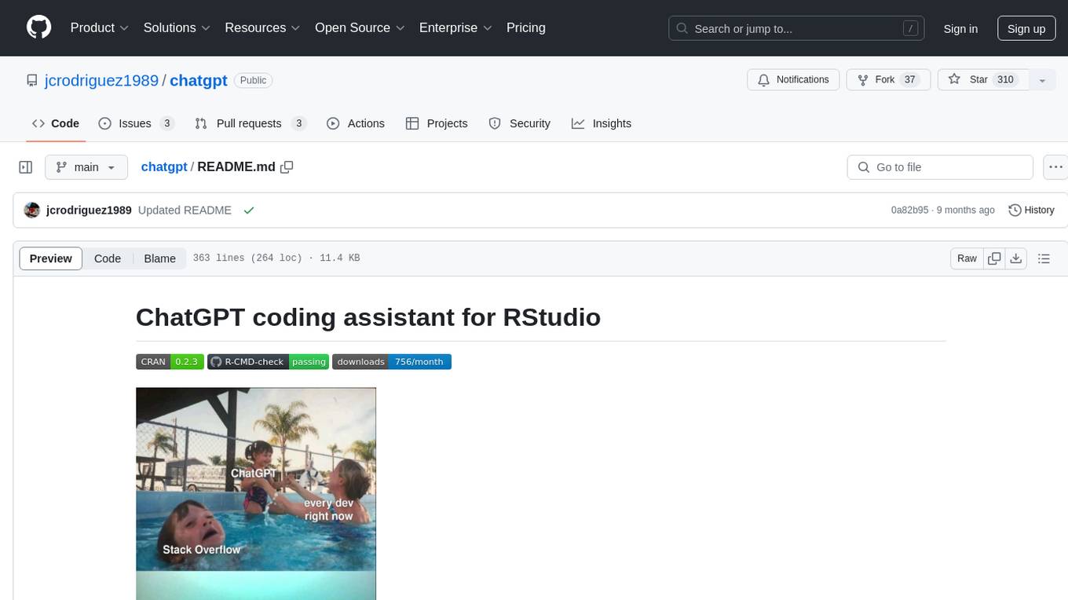The height and width of the screenshot is (600, 1068).
Task: Download the raw file
Action: pos(1016,258)
